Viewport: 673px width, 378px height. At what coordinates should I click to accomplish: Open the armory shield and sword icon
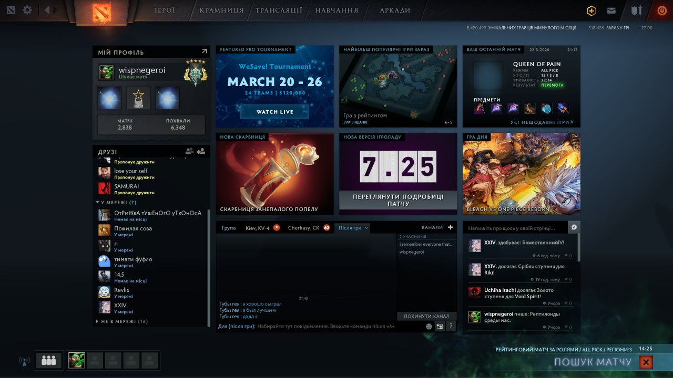pyautogui.click(x=637, y=10)
